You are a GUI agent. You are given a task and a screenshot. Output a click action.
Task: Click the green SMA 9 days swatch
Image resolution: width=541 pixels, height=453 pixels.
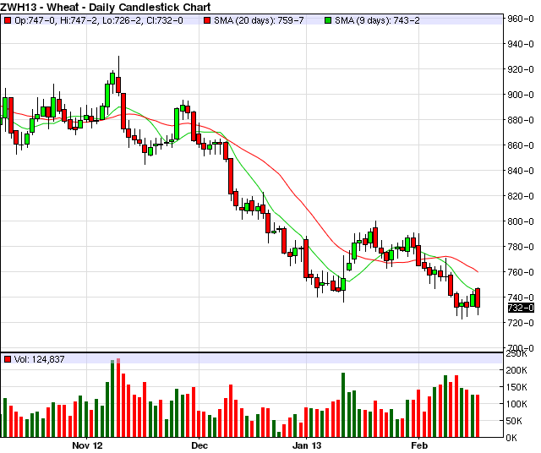pyautogui.click(x=328, y=20)
